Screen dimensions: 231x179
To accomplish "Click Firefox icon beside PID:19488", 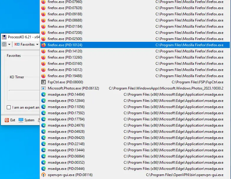I will tap(43, 76).
